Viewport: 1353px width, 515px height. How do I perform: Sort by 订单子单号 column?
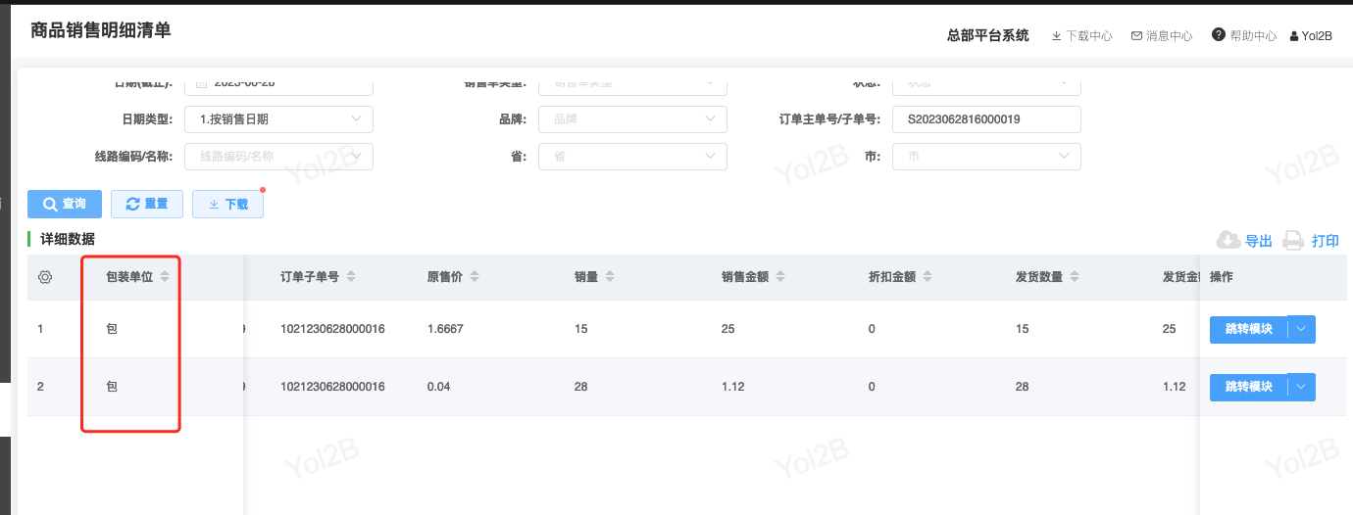351,277
